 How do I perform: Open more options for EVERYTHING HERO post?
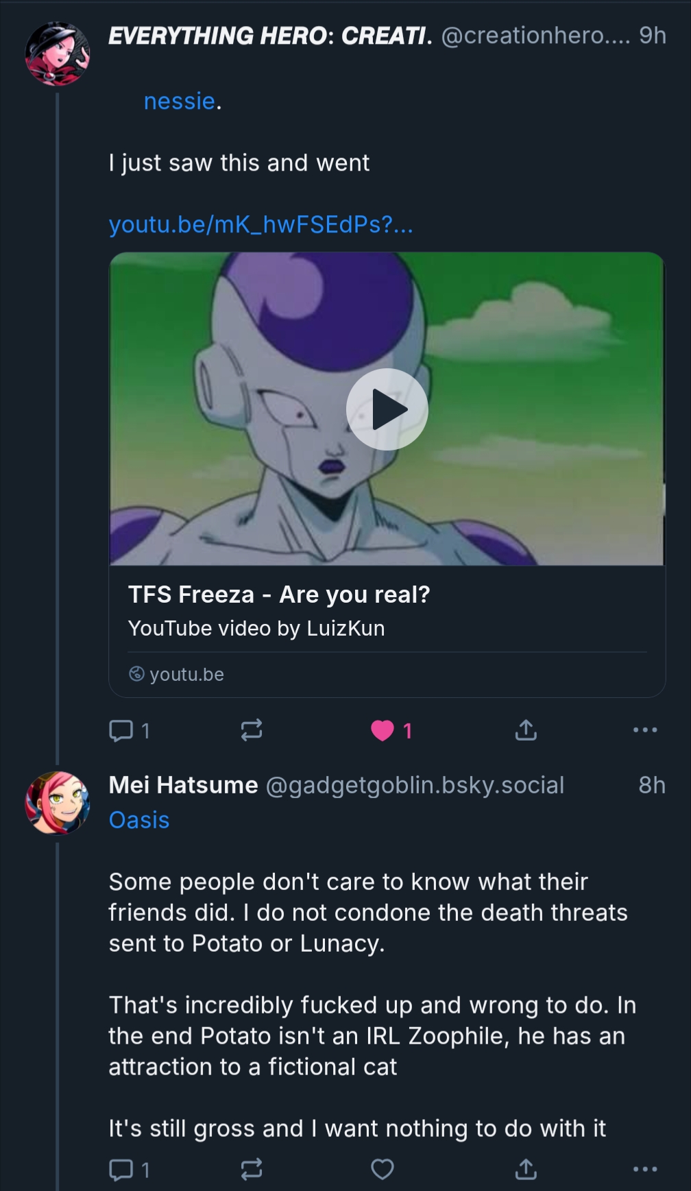coord(645,730)
